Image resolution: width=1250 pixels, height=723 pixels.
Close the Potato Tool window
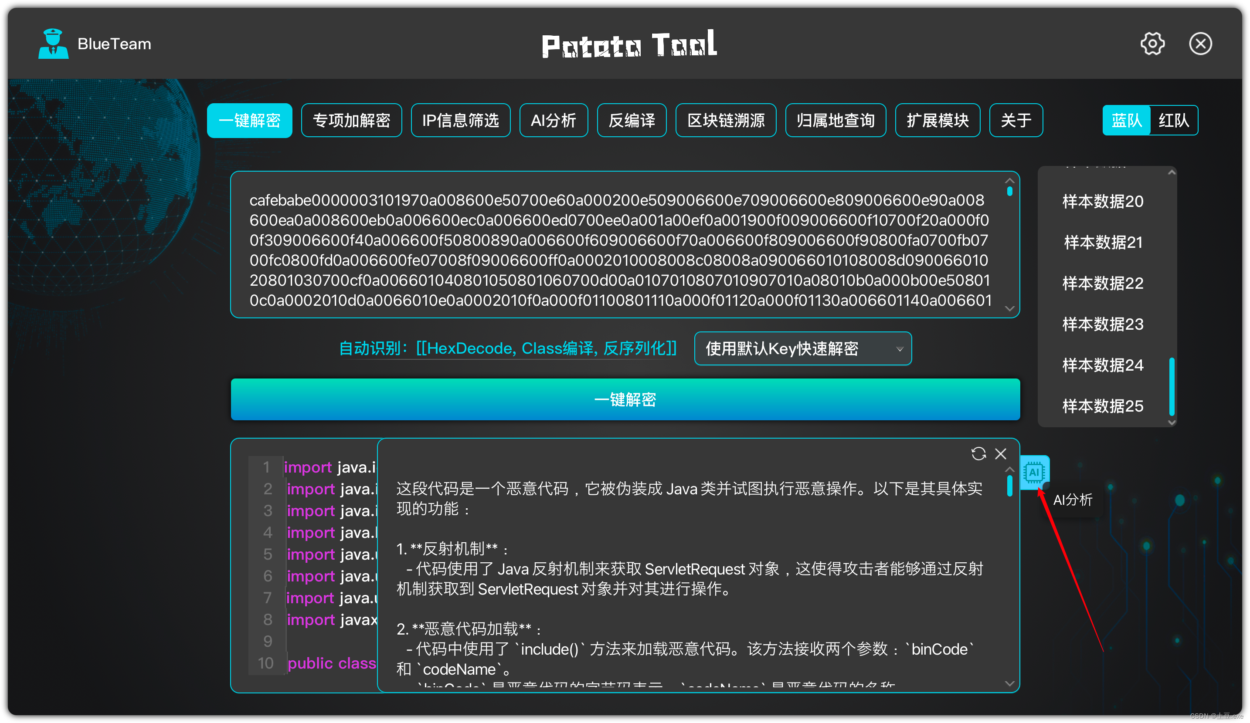(x=1200, y=44)
